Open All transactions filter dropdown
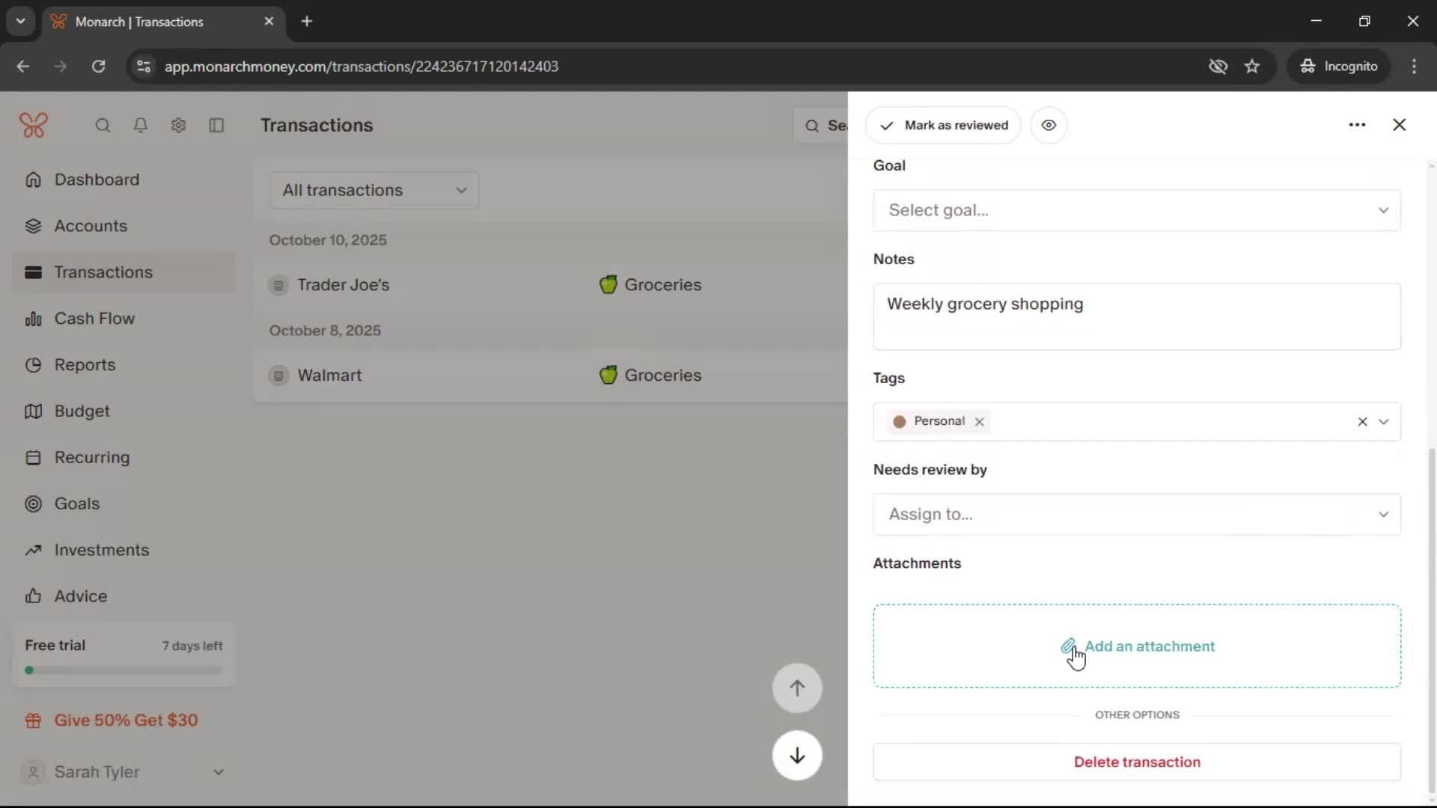1437x808 pixels. (x=374, y=190)
